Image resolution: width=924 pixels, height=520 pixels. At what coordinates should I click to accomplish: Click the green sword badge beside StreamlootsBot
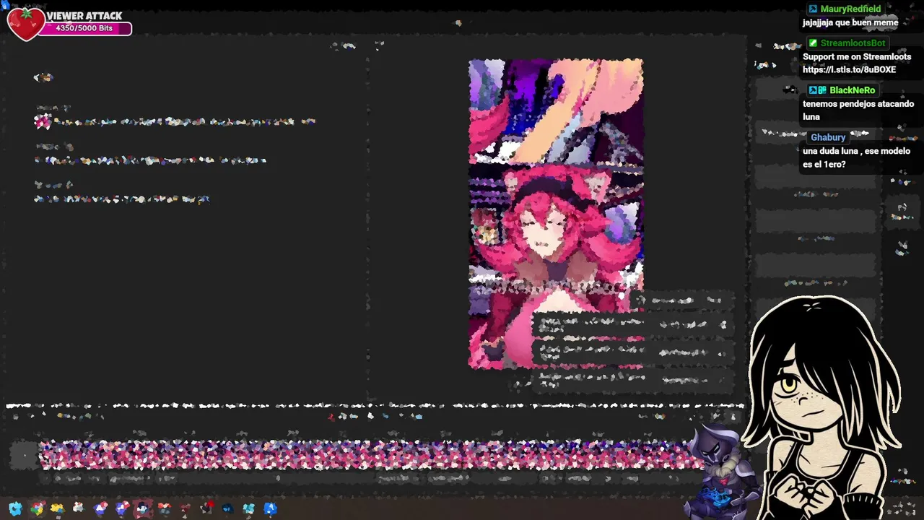(813, 43)
